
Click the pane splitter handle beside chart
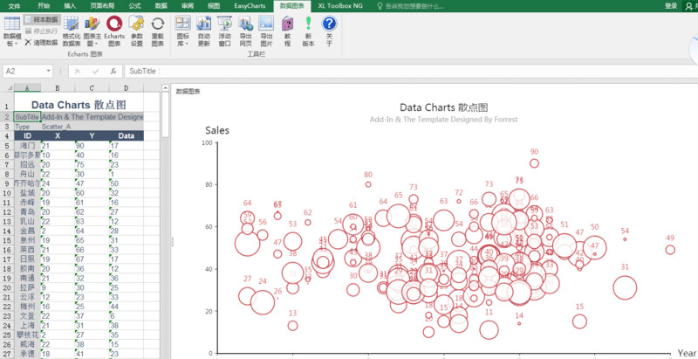(173, 242)
